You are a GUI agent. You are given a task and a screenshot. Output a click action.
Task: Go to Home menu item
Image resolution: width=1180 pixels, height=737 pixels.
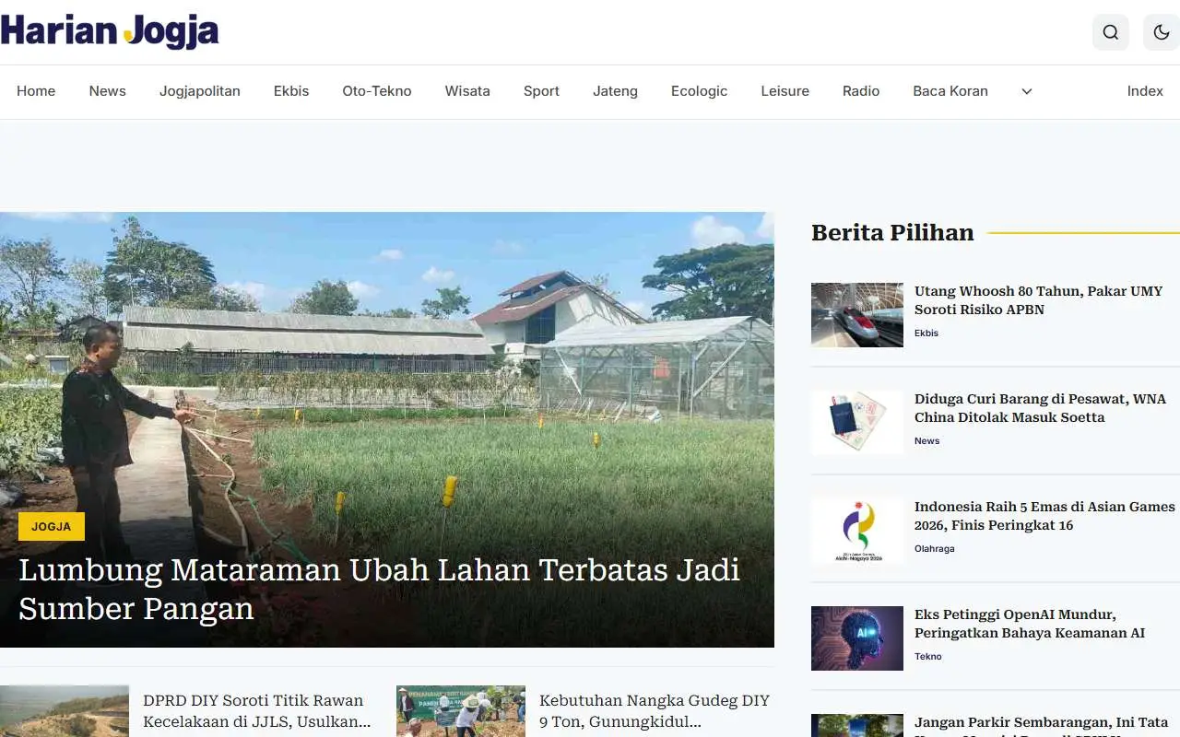pyautogui.click(x=36, y=91)
